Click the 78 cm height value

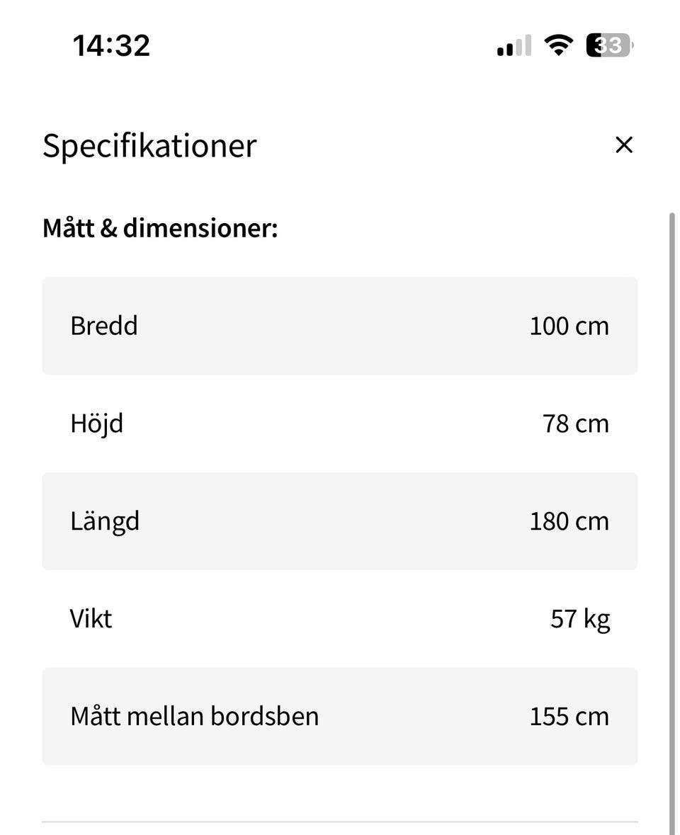coord(575,424)
